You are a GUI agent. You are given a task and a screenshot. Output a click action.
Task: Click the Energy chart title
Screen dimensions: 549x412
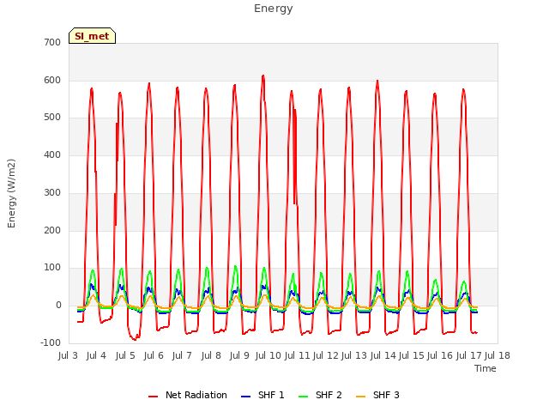(x=273, y=9)
